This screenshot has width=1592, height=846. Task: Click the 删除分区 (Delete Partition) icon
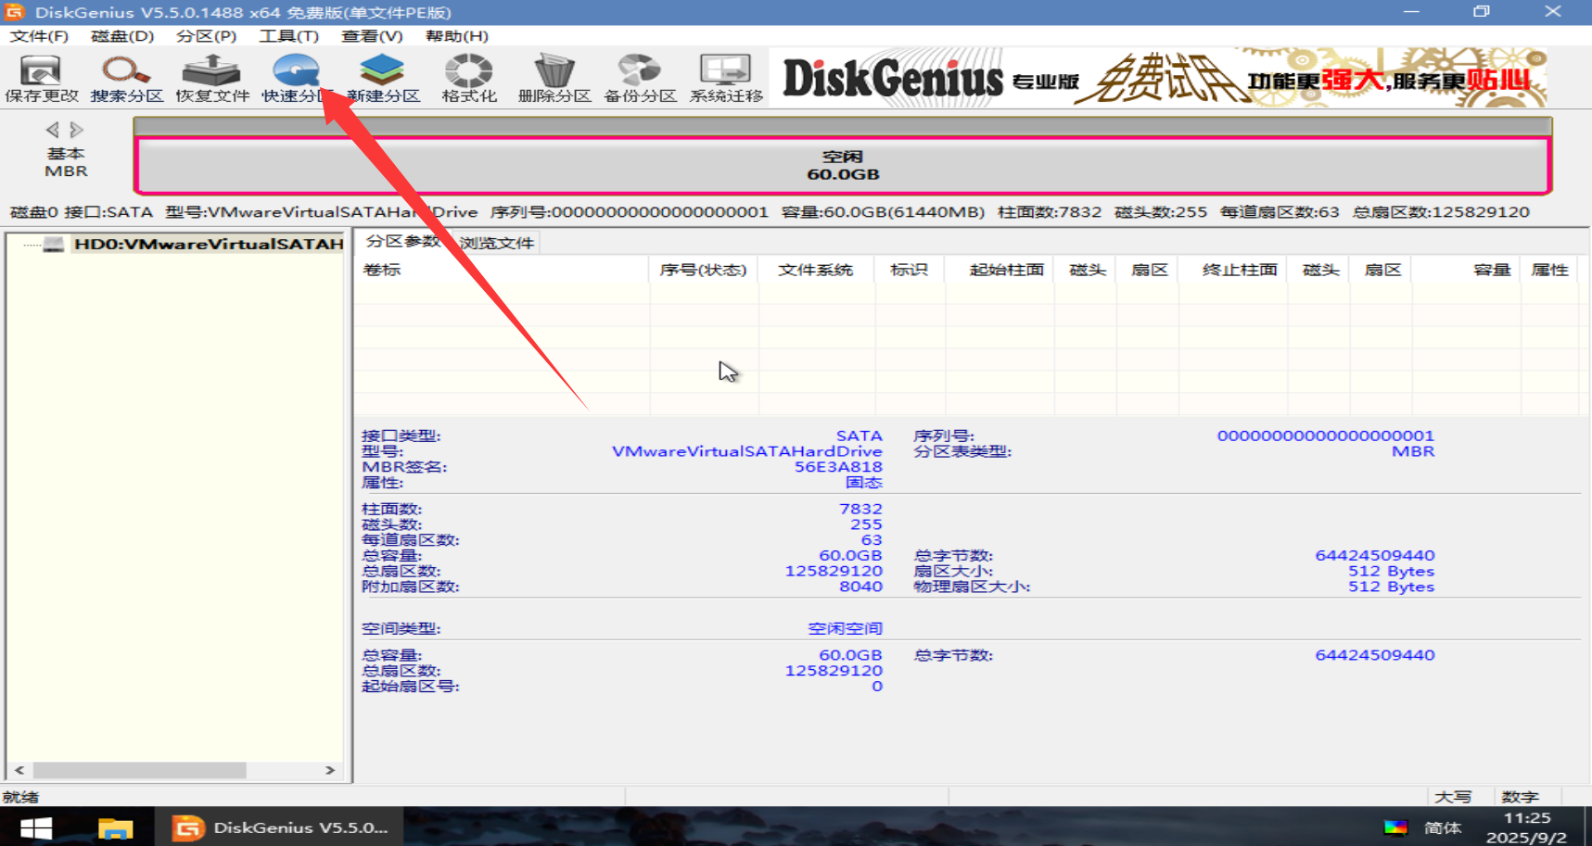click(554, 78)
